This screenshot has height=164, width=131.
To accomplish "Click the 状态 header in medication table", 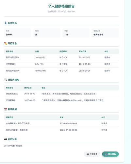I will click(106, 51).
